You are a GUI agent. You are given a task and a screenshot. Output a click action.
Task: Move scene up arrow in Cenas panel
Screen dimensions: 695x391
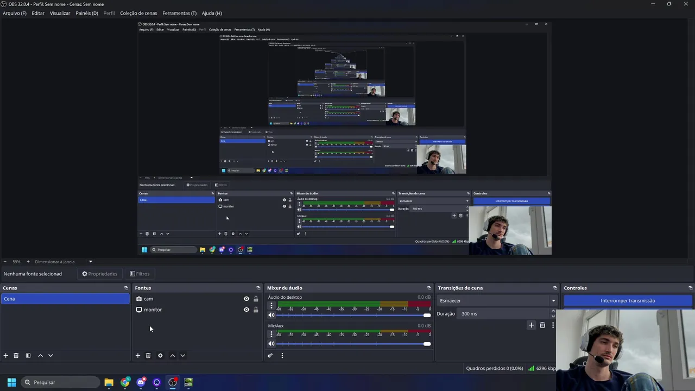coord(40,356)
